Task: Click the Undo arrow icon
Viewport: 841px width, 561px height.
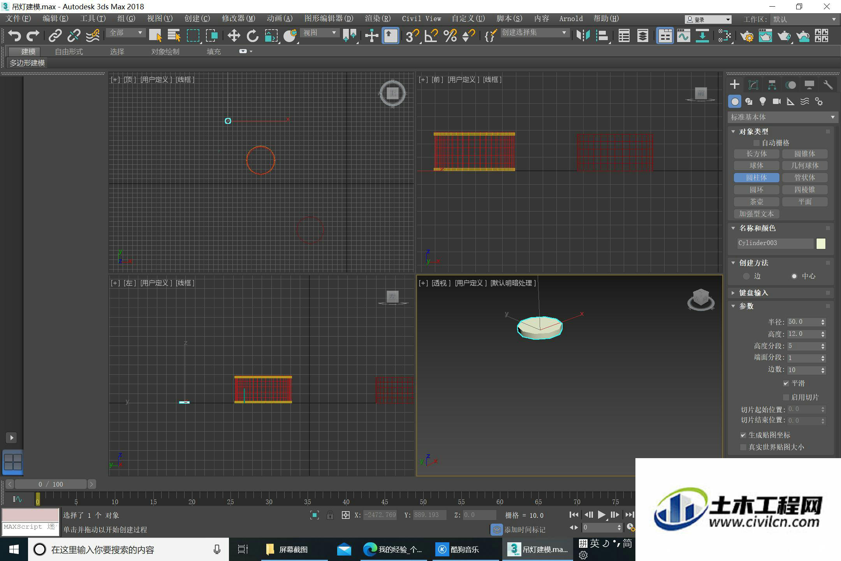Action: pyautogui.click(x=14, y=36)
